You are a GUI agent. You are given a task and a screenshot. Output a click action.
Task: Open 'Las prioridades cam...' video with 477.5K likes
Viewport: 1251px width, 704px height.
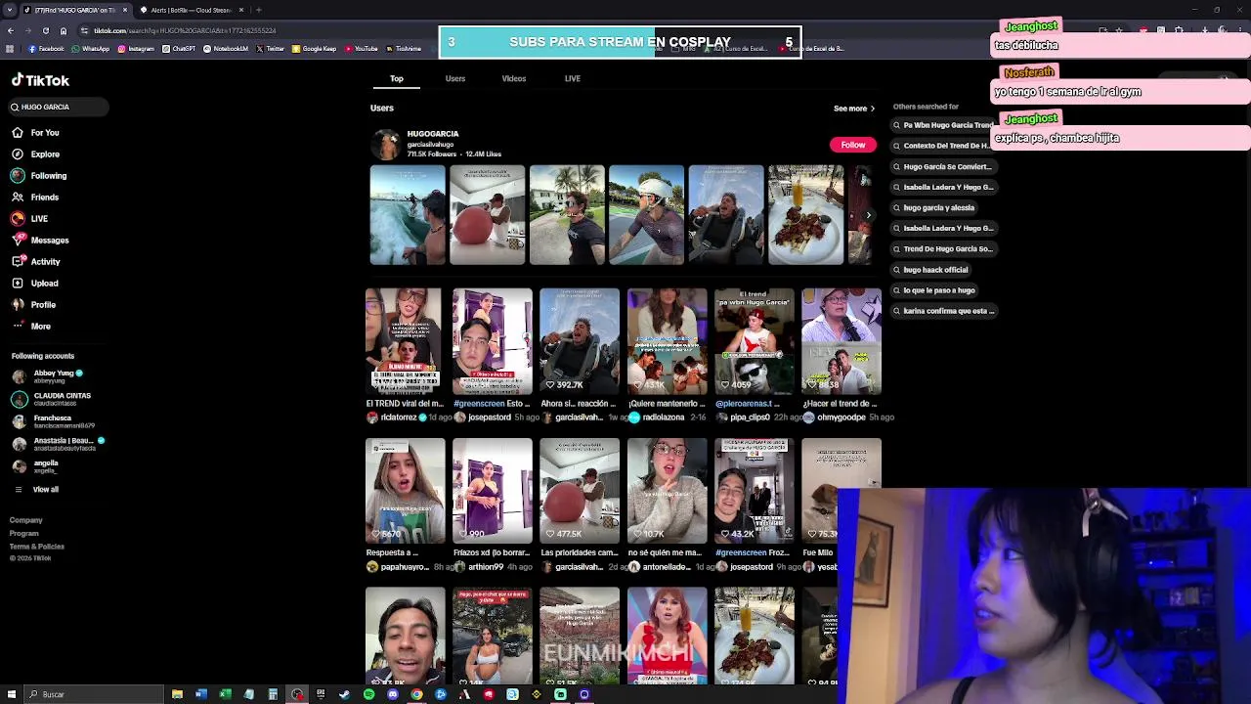(x=580, y=491)
